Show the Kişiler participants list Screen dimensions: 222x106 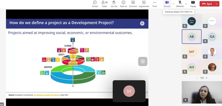(x=104, y=4)
